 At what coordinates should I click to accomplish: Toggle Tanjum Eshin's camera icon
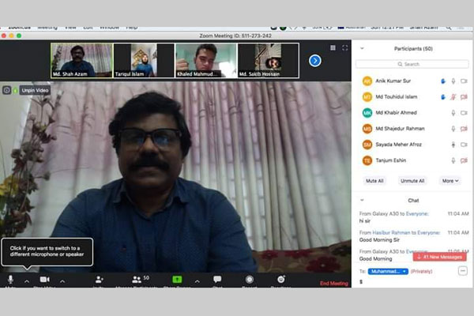click(464, 160)
